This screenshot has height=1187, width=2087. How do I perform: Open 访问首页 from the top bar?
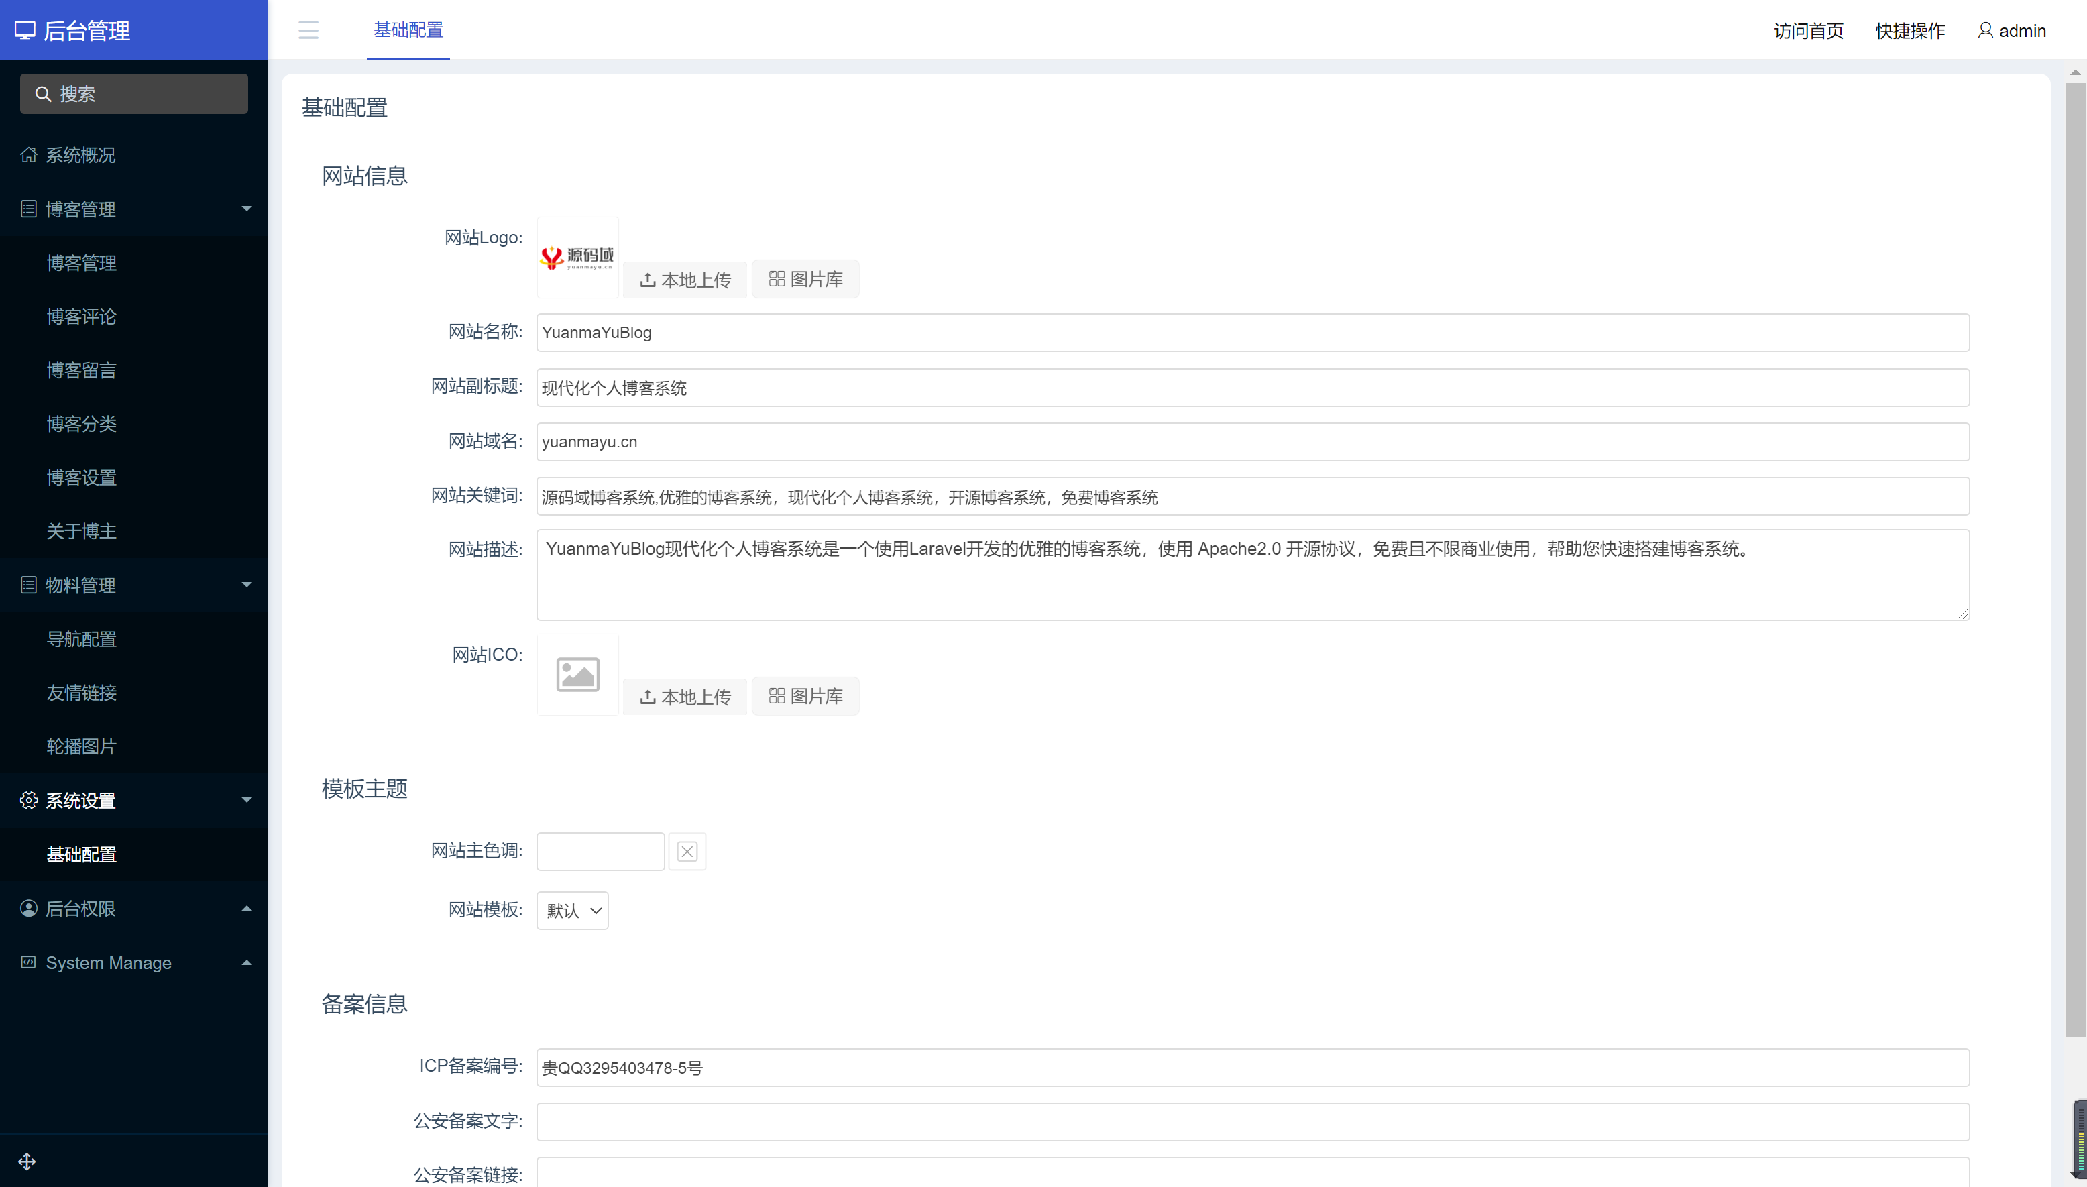(1807, 30)
